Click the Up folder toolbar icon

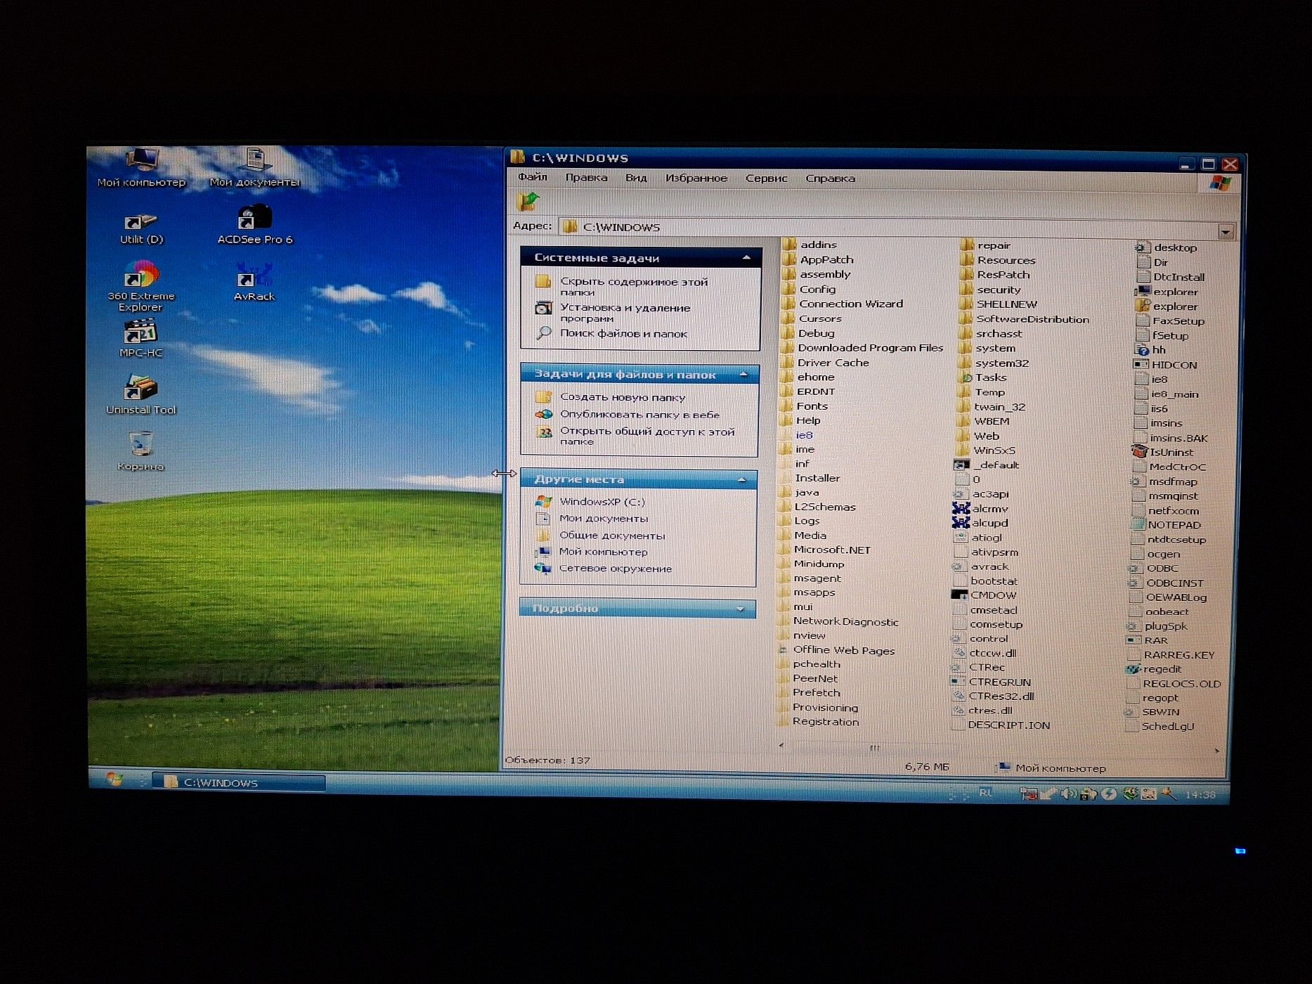527,202
